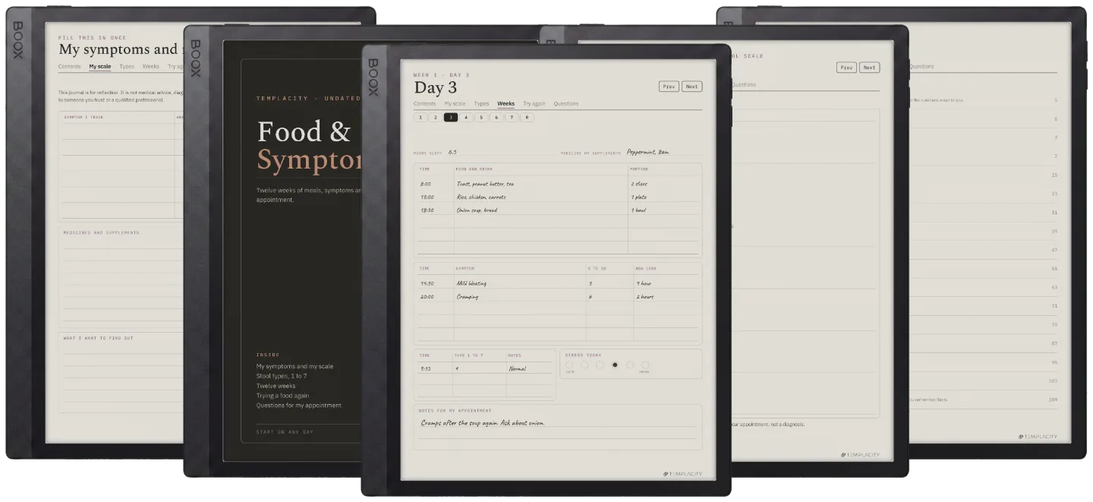
Task: Open Weeks tab on the My symptoms page
Action: 151,67
